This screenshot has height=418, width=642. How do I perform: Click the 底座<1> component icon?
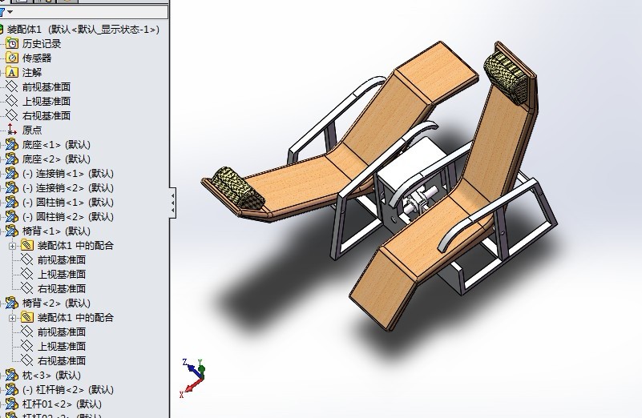(12, 144)
